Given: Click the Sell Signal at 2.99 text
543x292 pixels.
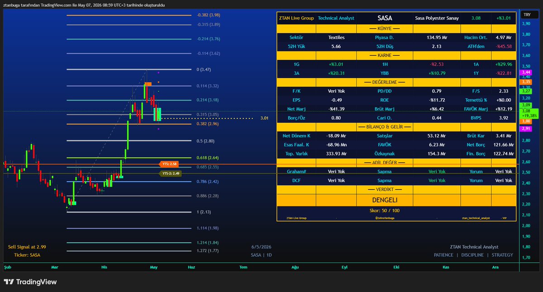Looking at the screenshot, I should pos(27,247).
